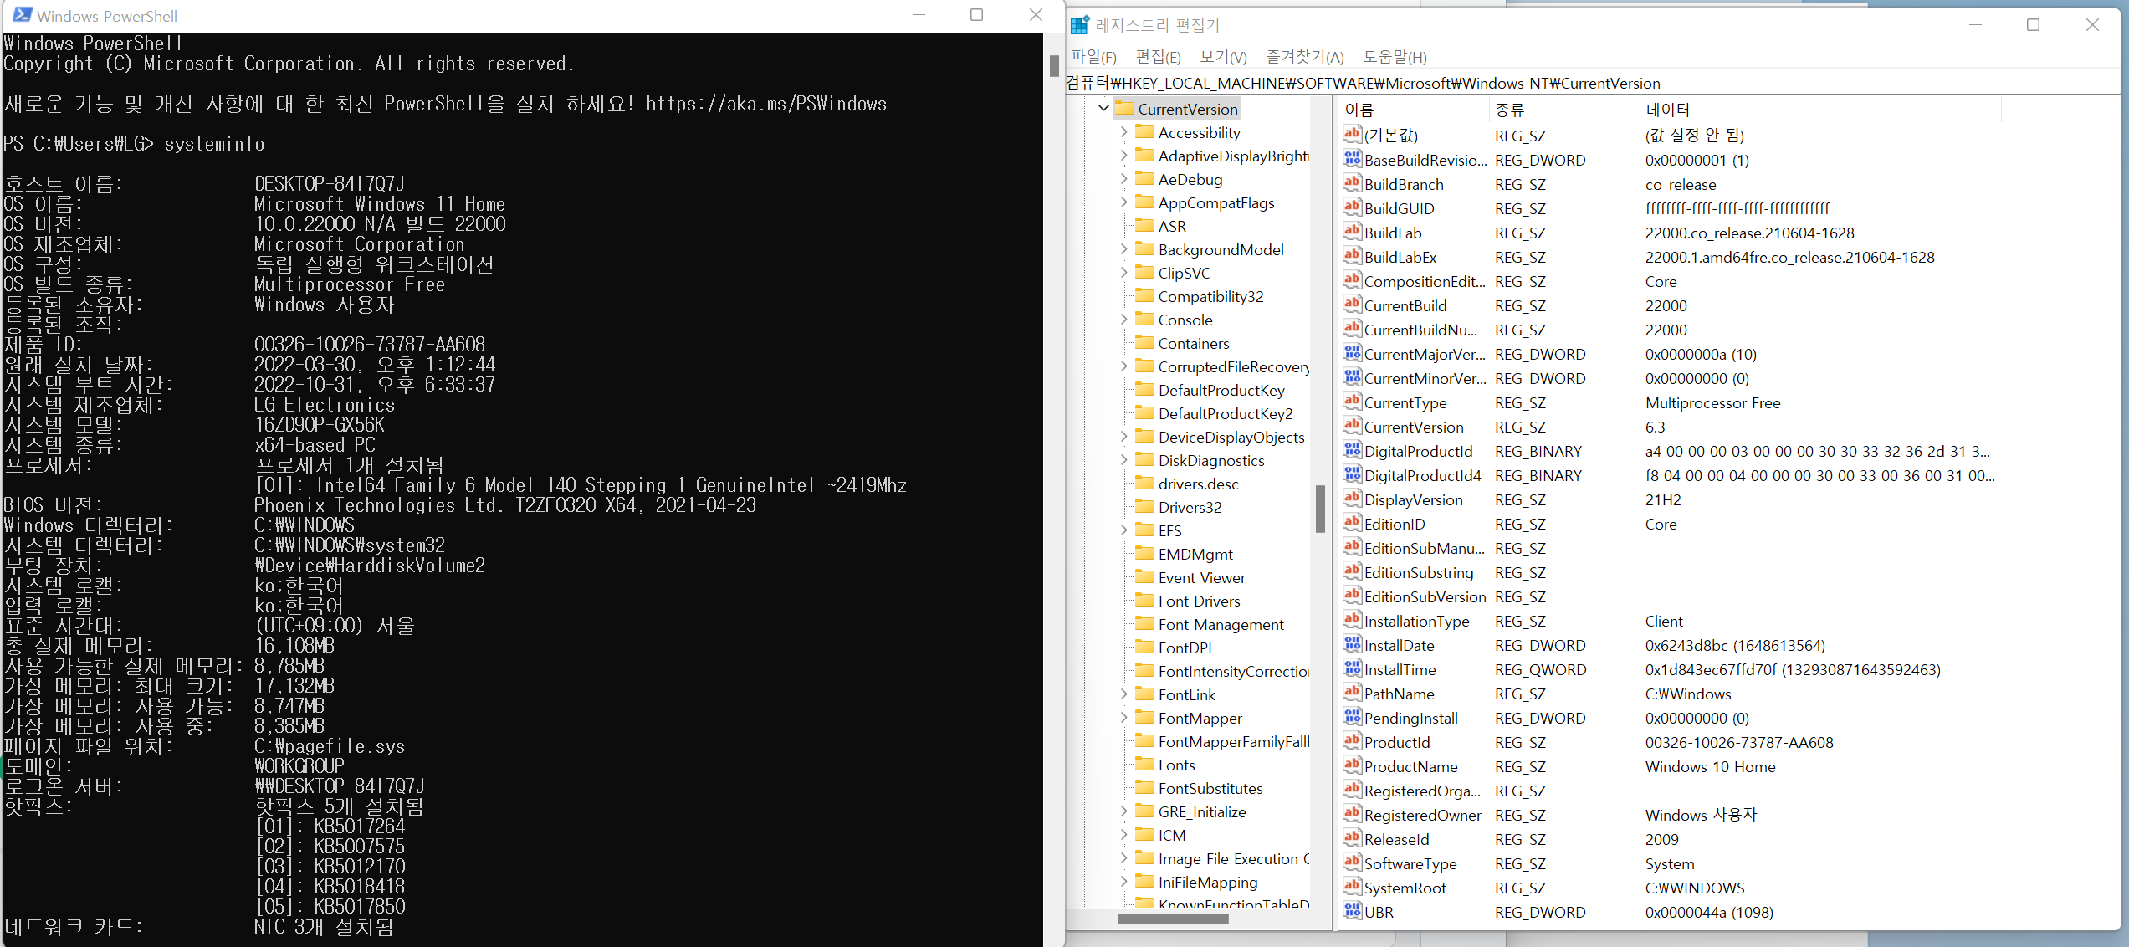
Task: Click the PendingInstall DWORD icon
Action: click(x=1352, y=717)
